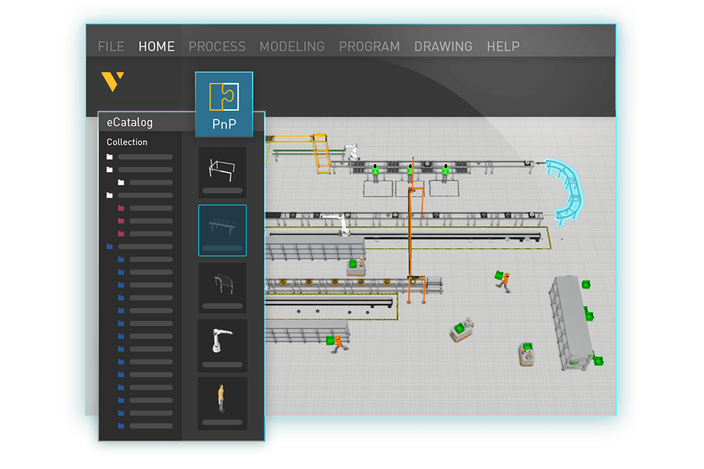Switch to the HOME tab
704x469 pixels.
click(156, 47)
